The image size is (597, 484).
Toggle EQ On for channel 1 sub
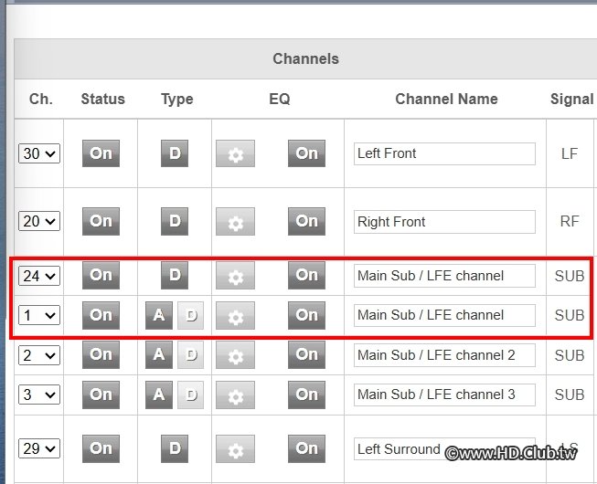306,316
